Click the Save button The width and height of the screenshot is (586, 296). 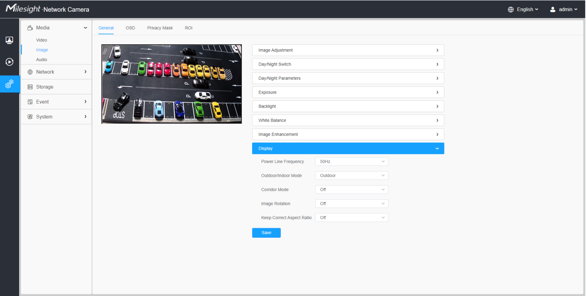[x=266, y=233]
